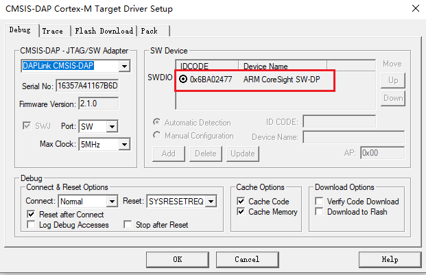426x275 pixels.
Task: Open Help for driver setup
Action: click(390, 259)
